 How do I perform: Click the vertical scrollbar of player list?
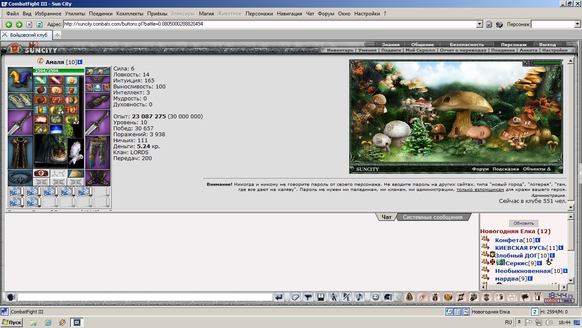pos(570,249)
